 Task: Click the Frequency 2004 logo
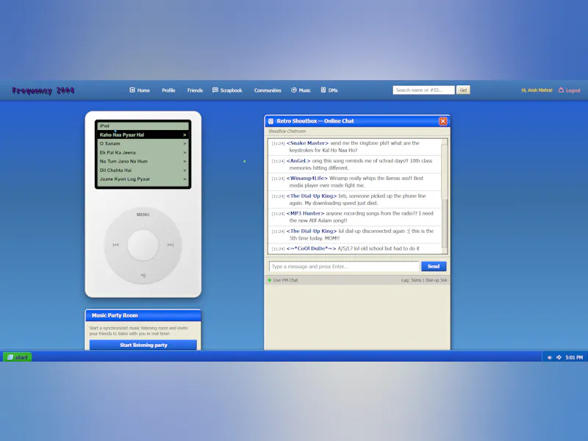click(x=43, y=90)
